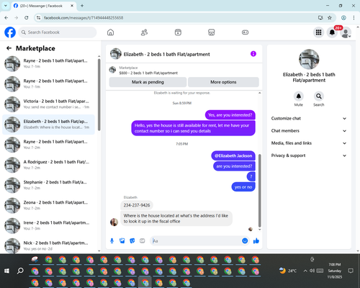Open the Gaming icon in top navigation

pos(245,32)
